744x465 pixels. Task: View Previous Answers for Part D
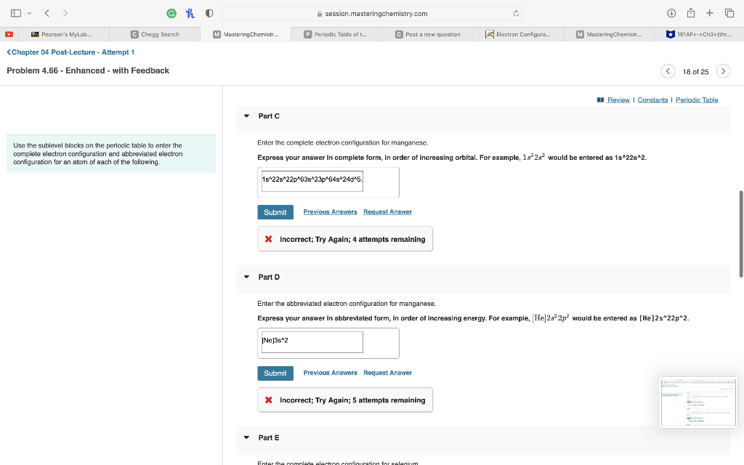(x=331, y=373)
